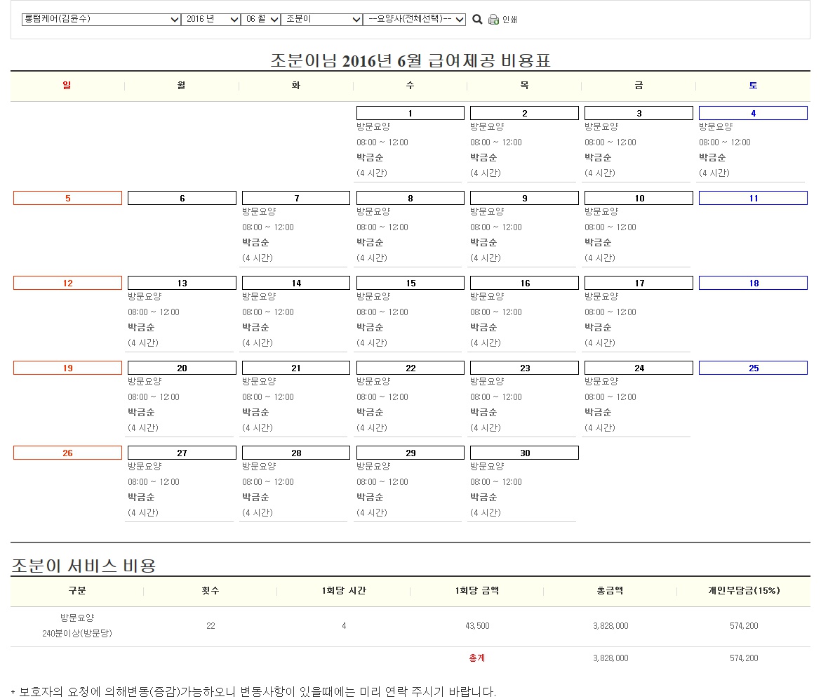Image resolution: width=821 pixels, height=699 pixels.
Task: Open the 조분이 recipient dropdown
Action: [x=321, y=19]
